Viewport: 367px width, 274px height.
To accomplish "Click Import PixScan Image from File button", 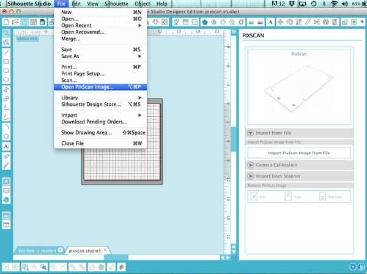I will click(299, 153).
